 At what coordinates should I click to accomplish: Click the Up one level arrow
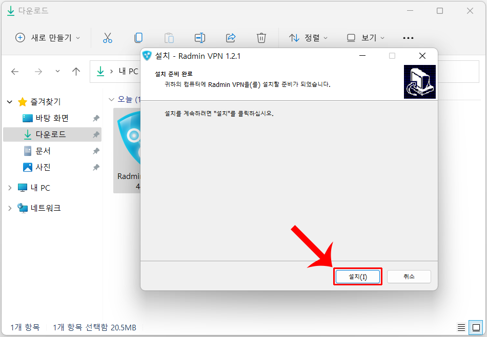[x=76, y=72]
